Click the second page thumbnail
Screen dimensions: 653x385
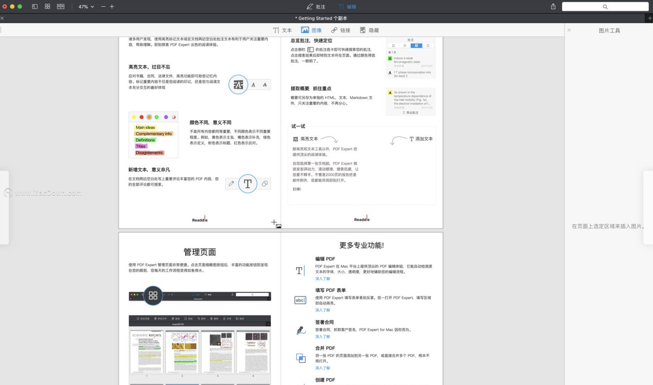pyautogui.click(x=182, y=352)
